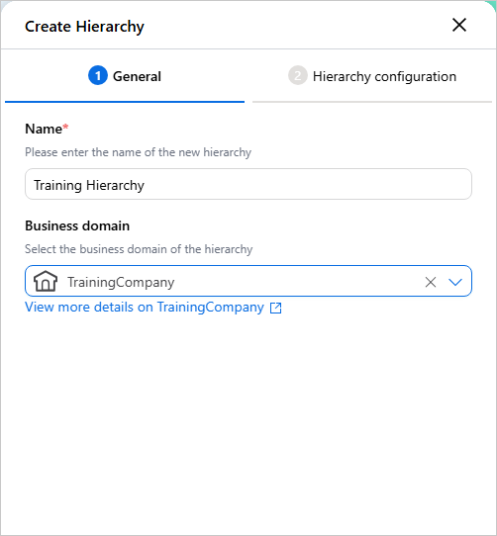497x536 pixels.
Task: Click the Create Hierarchy title
Action: [x=84, y=27]
